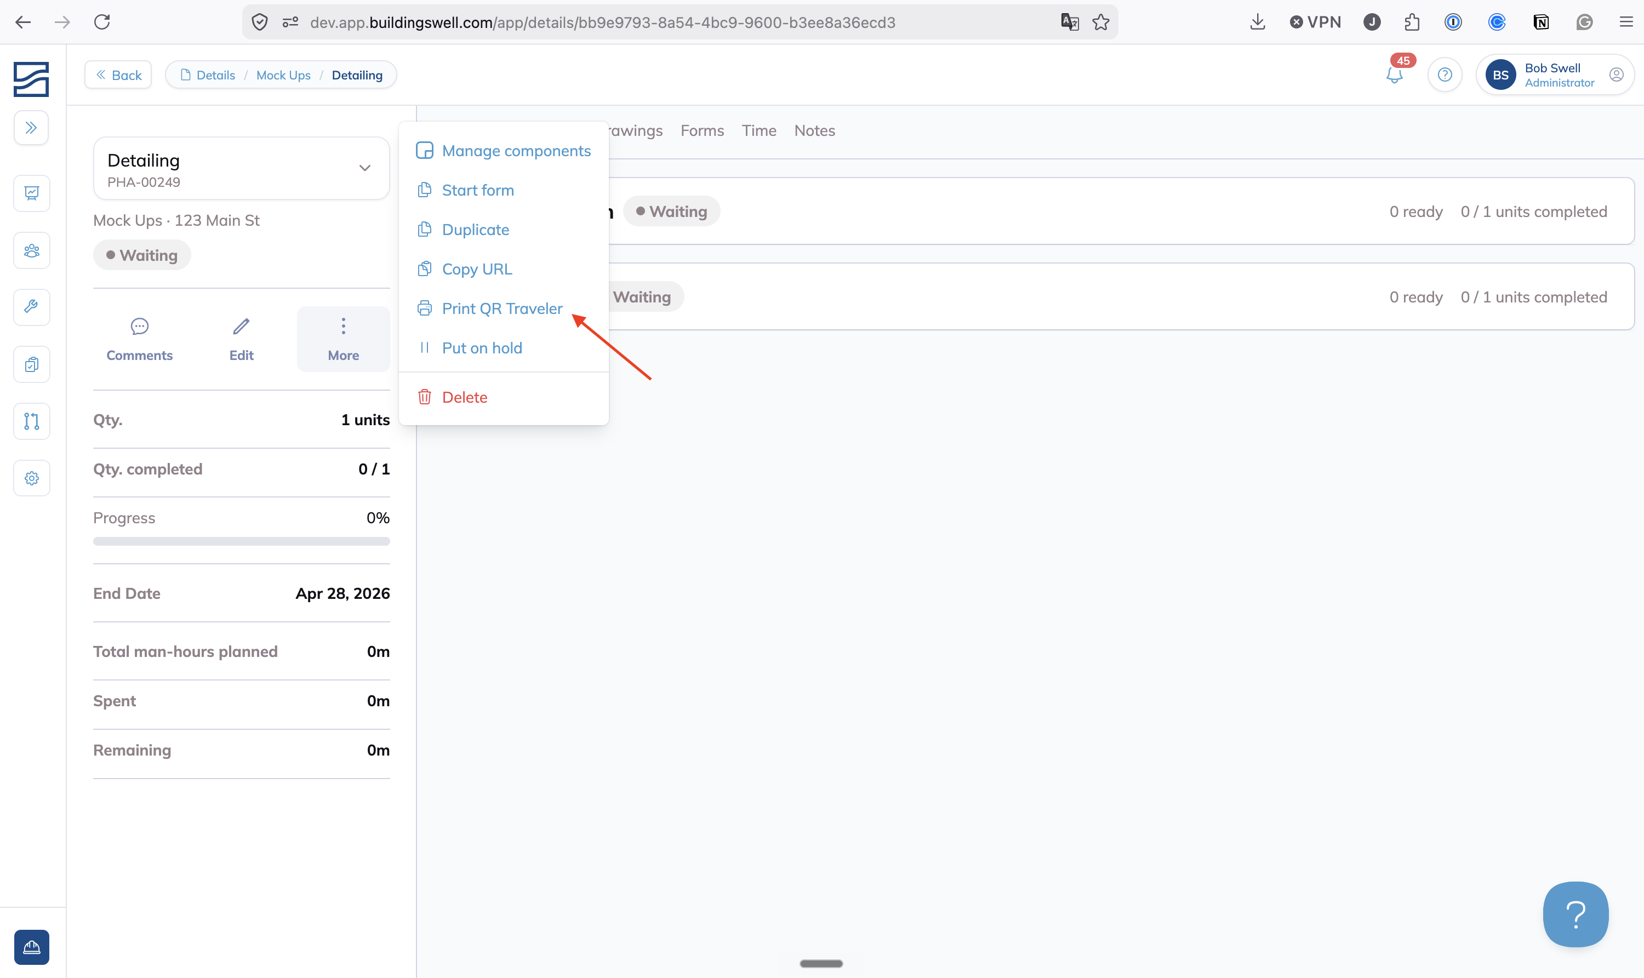The height and width of the screenshot is (978, 1644).
Task: Click the BS user avatar
Action: (1500, 75)
